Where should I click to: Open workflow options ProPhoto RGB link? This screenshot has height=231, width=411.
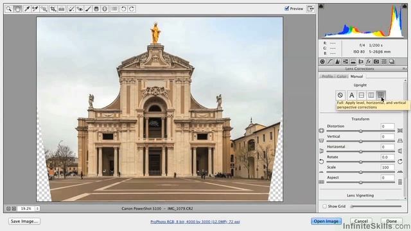tap(195, 221)
